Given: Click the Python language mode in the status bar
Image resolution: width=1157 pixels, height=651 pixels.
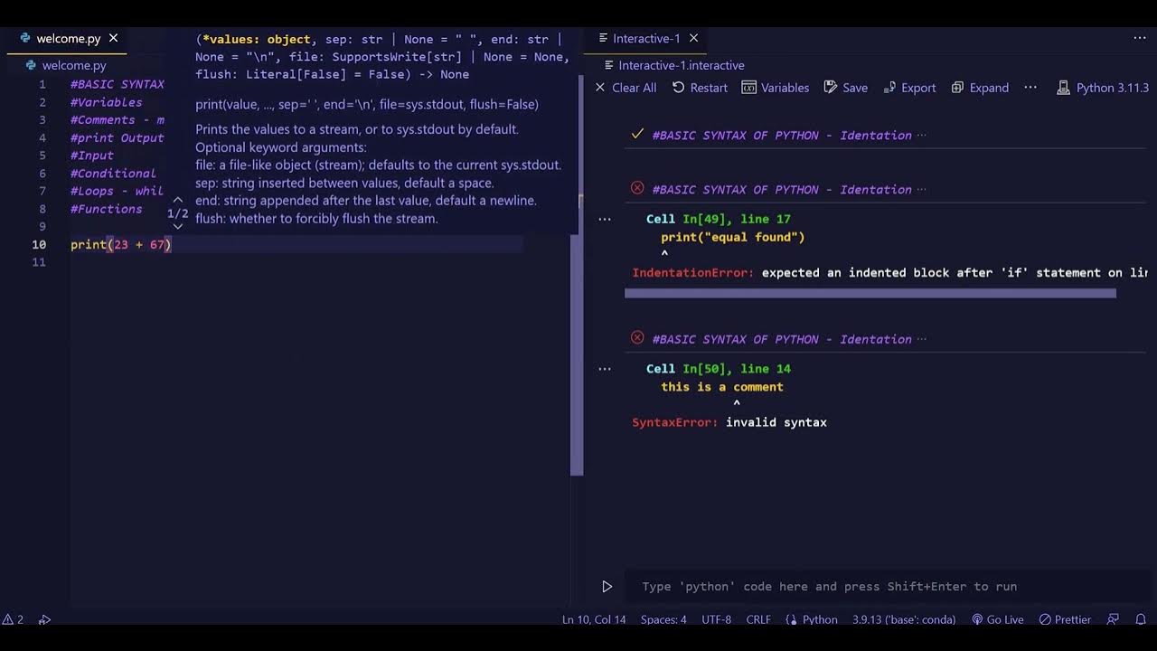Looking at the screenshot, I should pos(812,619).
